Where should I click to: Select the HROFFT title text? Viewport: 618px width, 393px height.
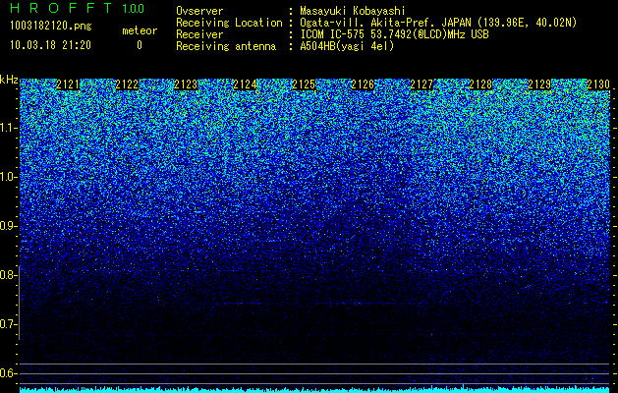click(62, 8)
